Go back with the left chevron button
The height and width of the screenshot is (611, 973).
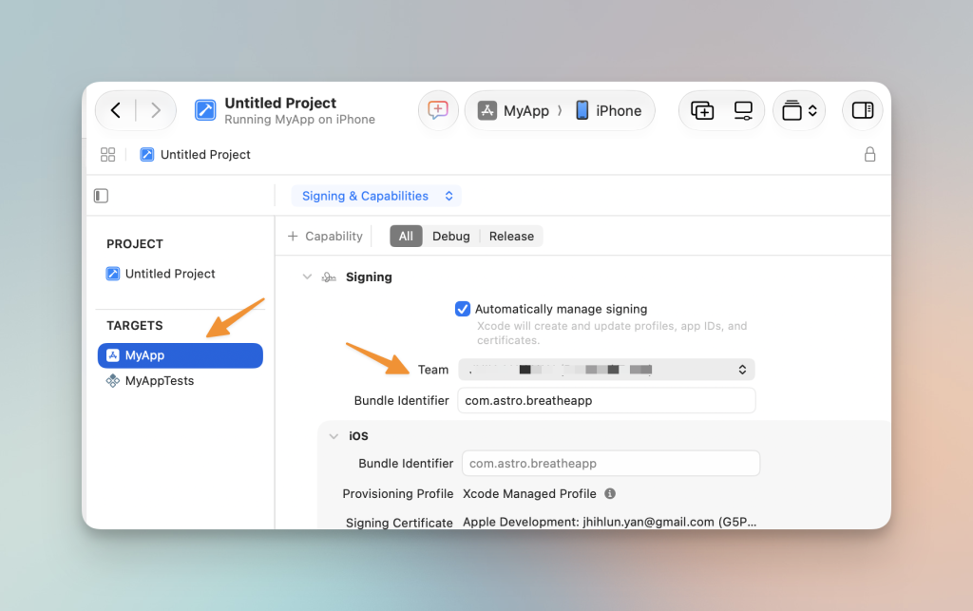pos(116,110)
